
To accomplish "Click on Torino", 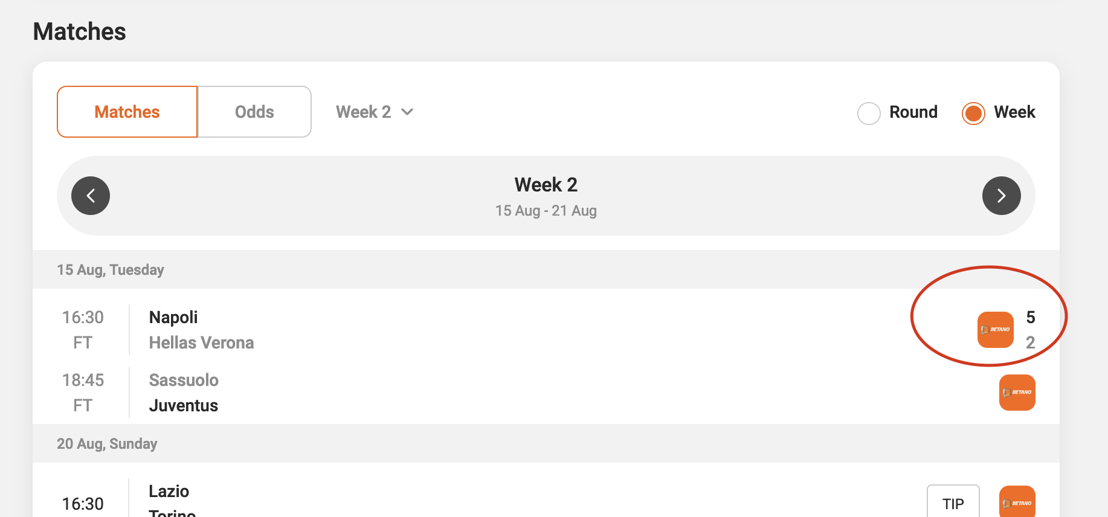I will (172, 513).
